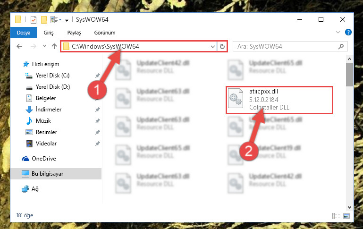This screenshot has height=229, width=363.
Task: Open the Customize Quick Access Toolbar arrow
Action: [x=67, y=20]
